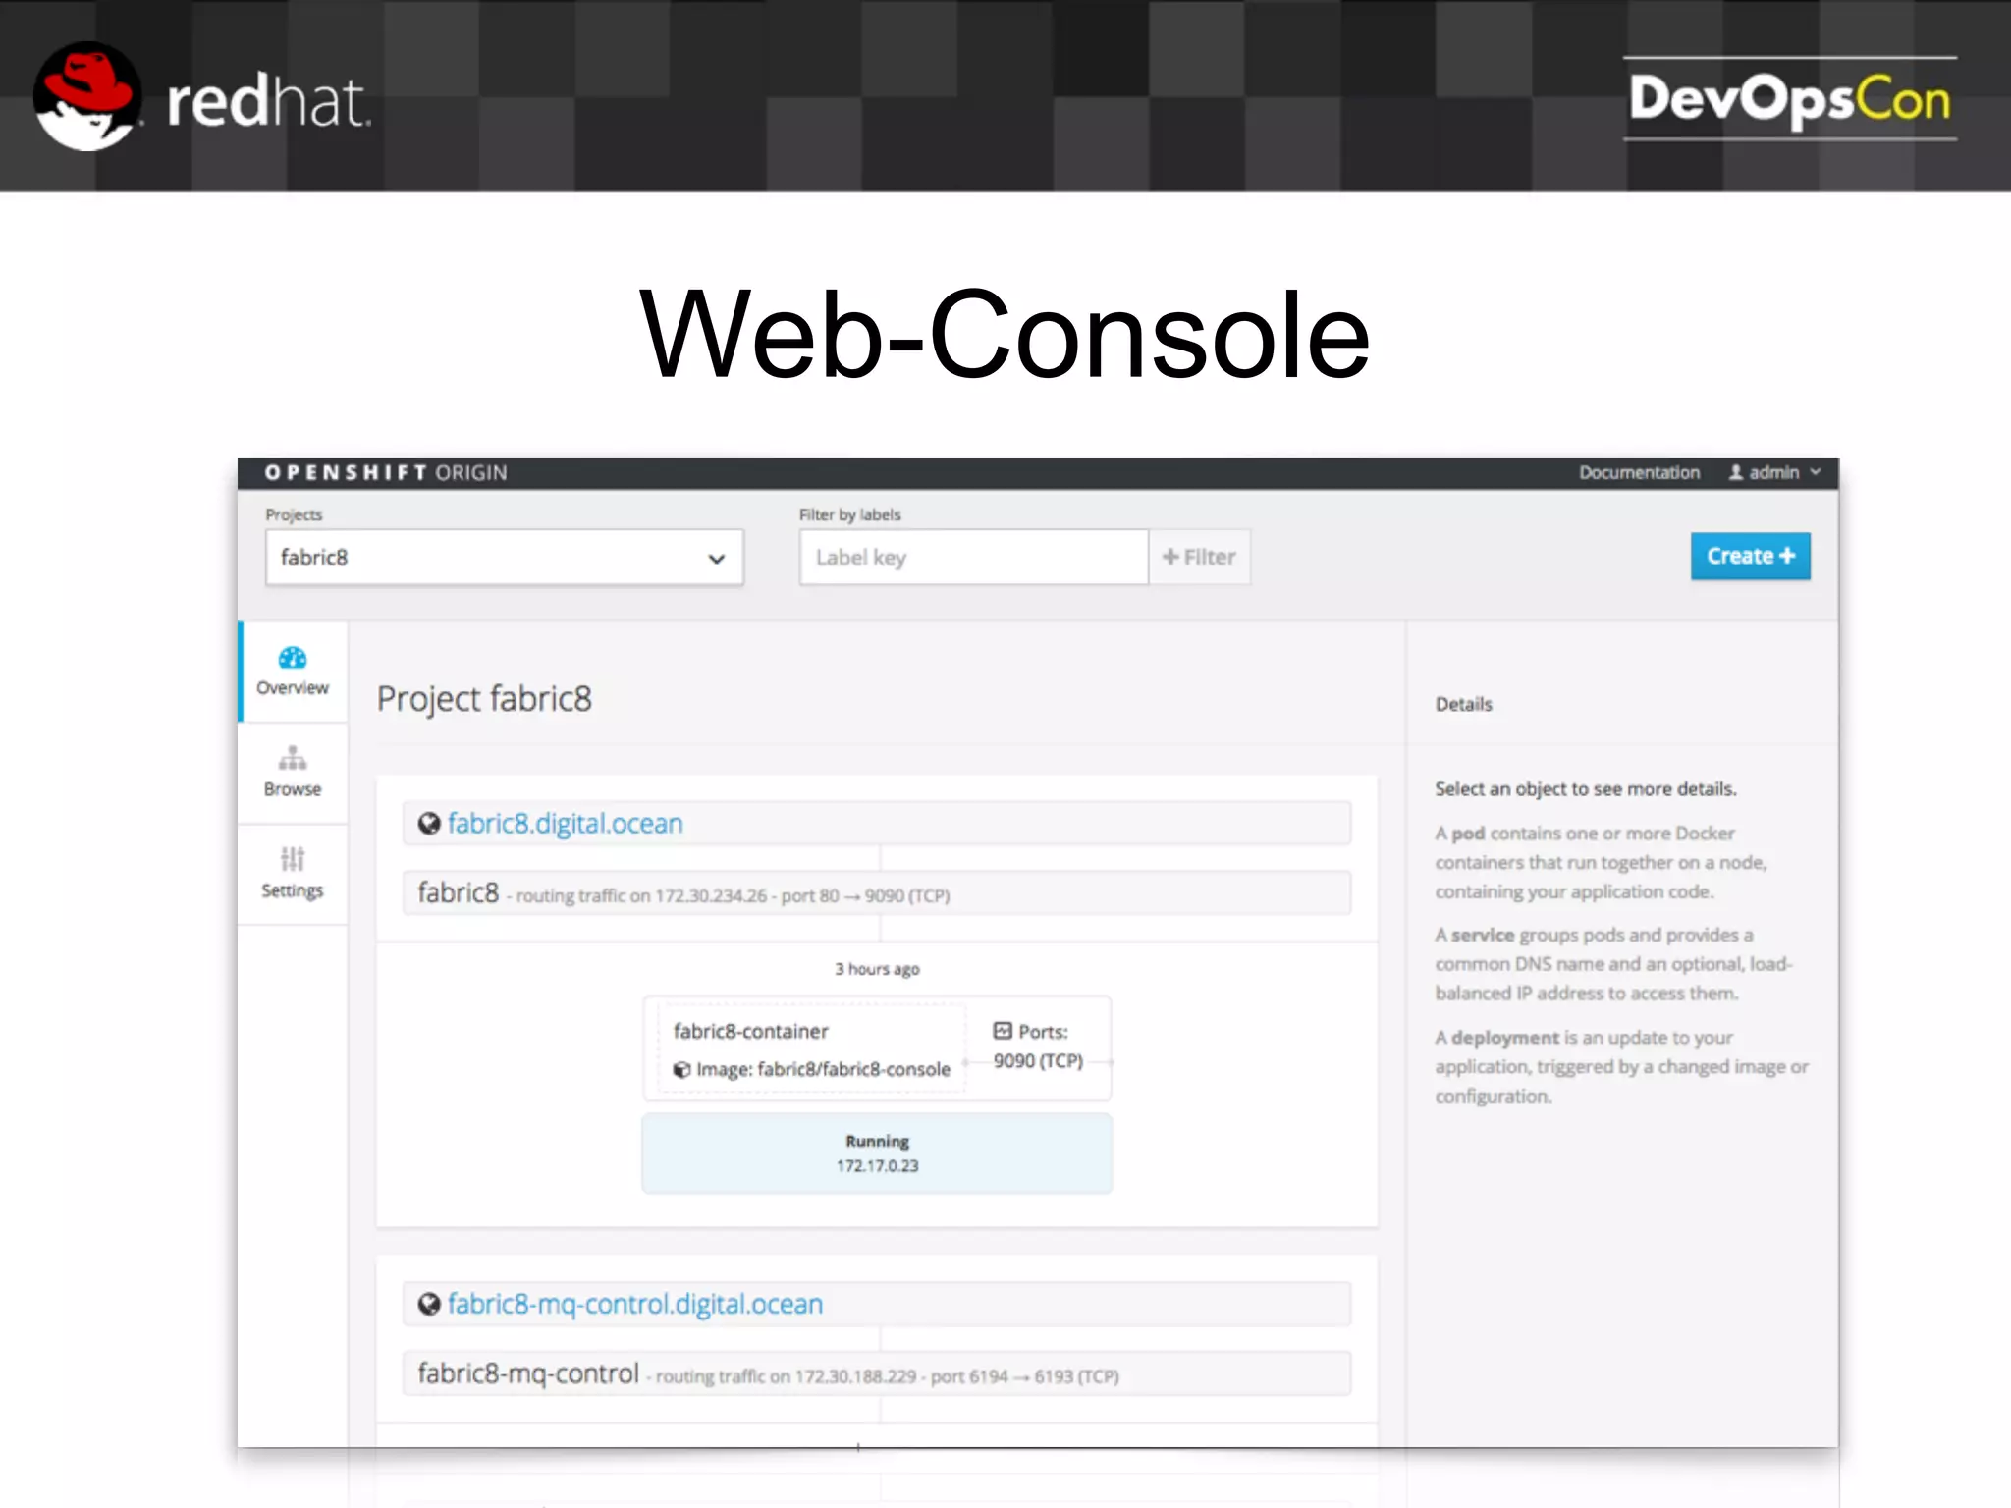The image size is (2011, 1508).
Task: Click the blue Create + button
Action: point(1750,556)
